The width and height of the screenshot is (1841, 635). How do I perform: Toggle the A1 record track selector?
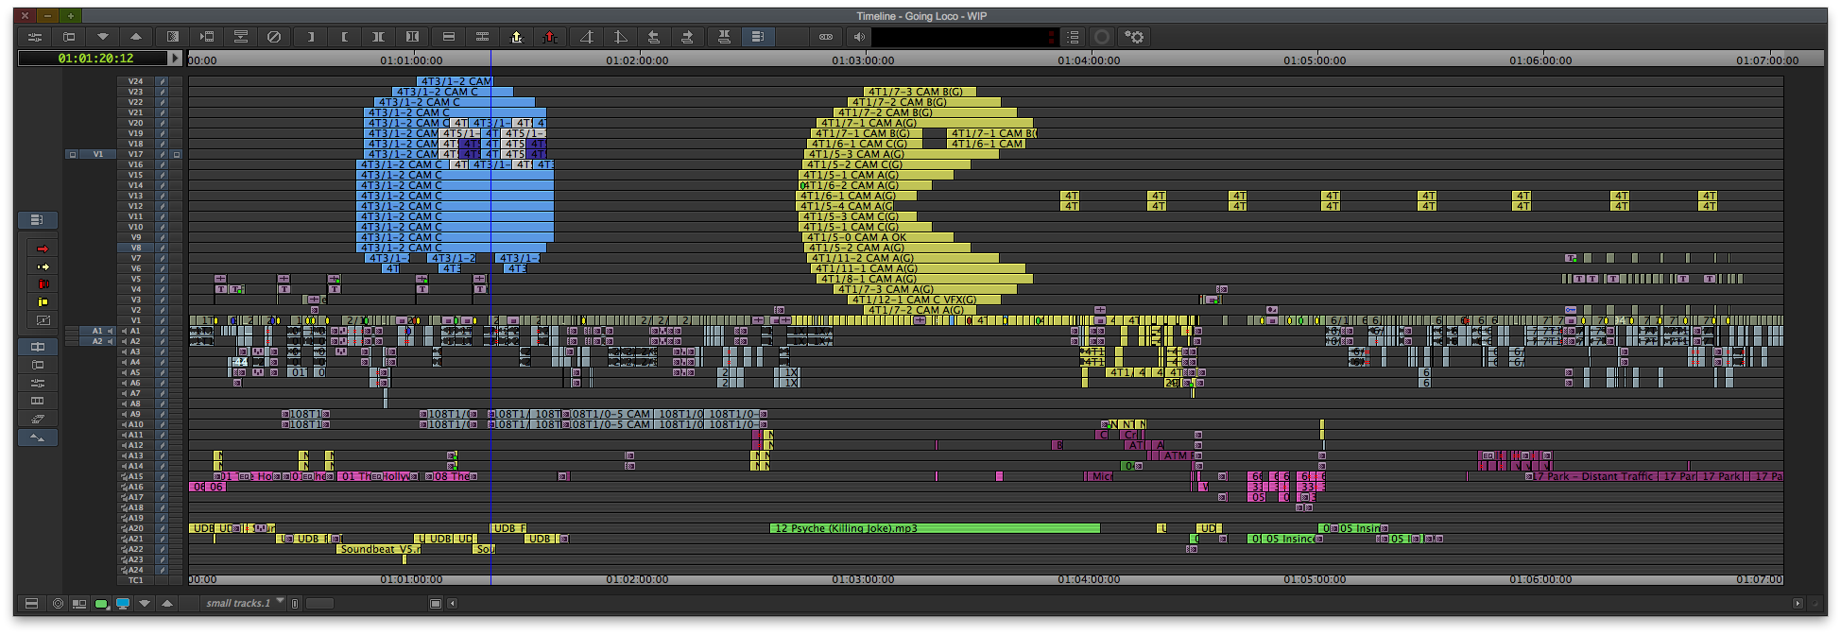[x=135, y=331]
